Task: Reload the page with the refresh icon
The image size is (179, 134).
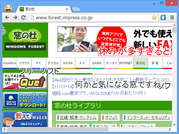Action: (23, 17)
